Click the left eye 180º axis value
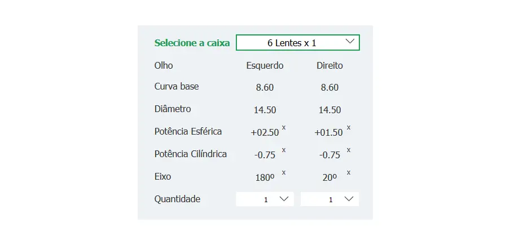 click(x=265, y=177)
